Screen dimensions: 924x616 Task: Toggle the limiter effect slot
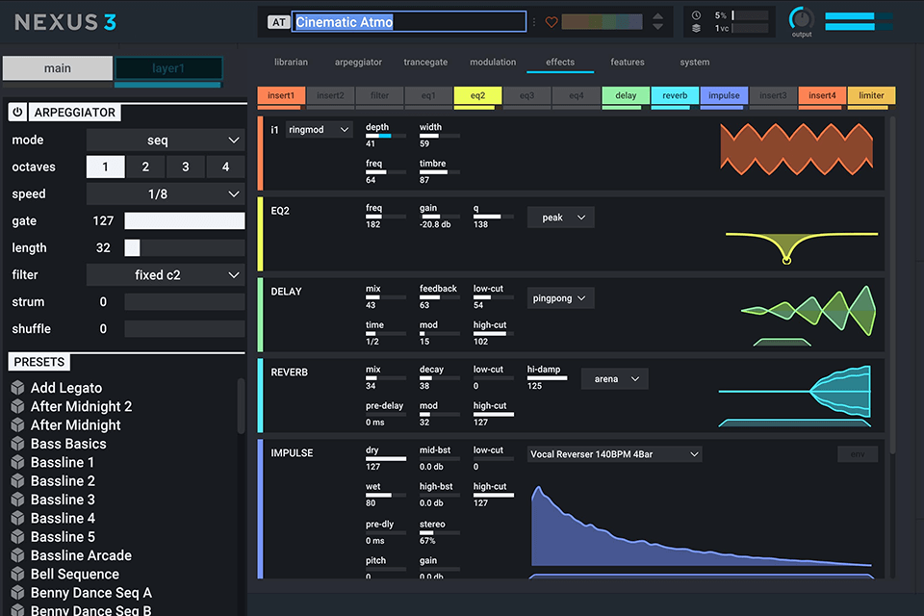click(x=871, y=95)
